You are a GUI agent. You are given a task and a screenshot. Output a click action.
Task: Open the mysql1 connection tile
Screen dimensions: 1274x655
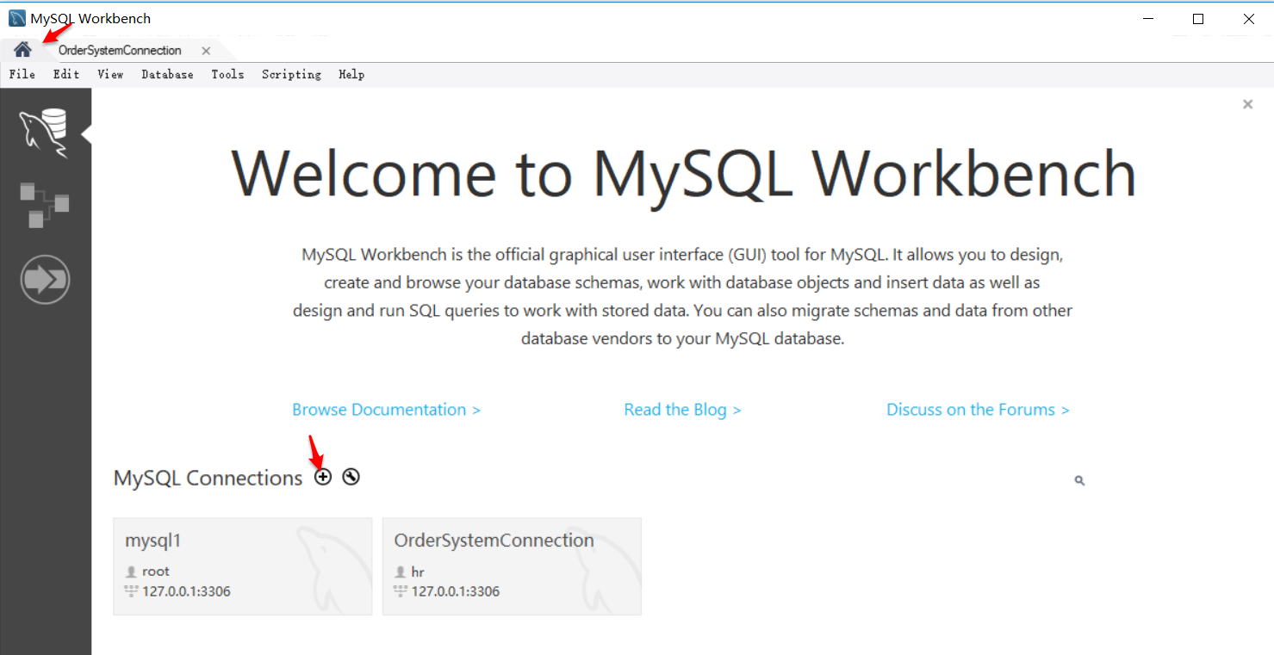[x=243, y=566]
